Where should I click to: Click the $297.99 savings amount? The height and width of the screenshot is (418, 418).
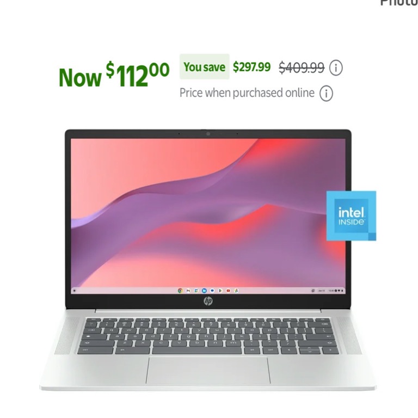[x=251, y=66]
